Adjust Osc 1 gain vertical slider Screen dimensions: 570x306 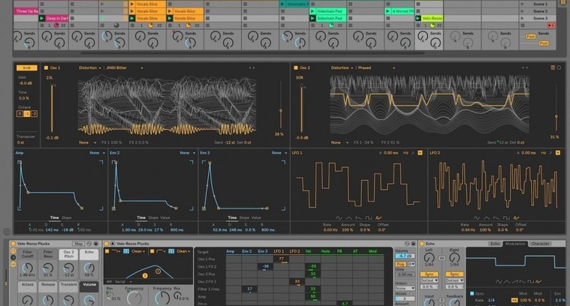pos(52,108)
